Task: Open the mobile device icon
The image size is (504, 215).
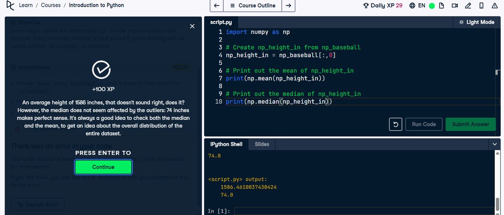Action: (x=481, y=5)
